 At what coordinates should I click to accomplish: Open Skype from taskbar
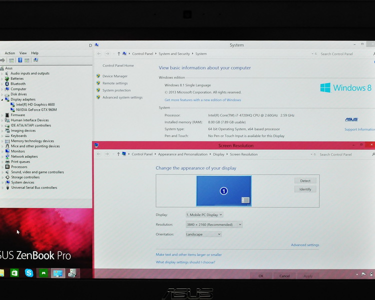point(29,273)
